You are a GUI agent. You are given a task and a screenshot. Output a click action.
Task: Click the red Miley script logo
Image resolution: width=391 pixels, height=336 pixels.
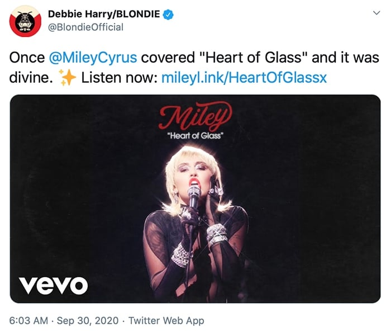(195, 116)
